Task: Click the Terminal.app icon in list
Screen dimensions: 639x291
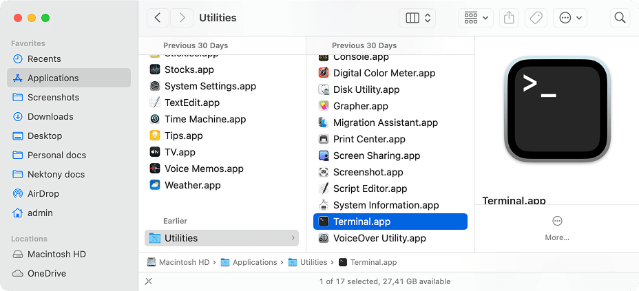Action: click(324, 222)
